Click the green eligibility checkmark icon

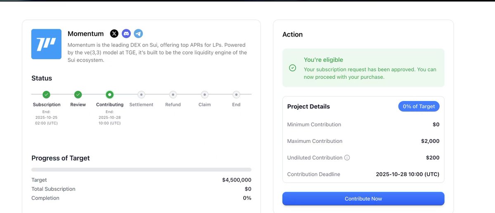(x=293, y=68)
